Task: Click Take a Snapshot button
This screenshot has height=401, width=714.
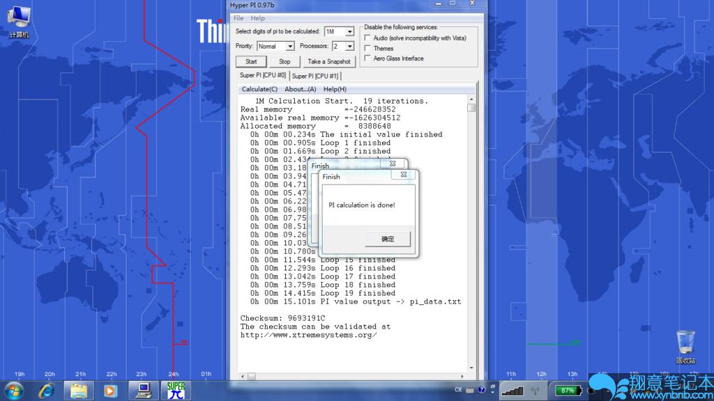Action: pos(329,61)
